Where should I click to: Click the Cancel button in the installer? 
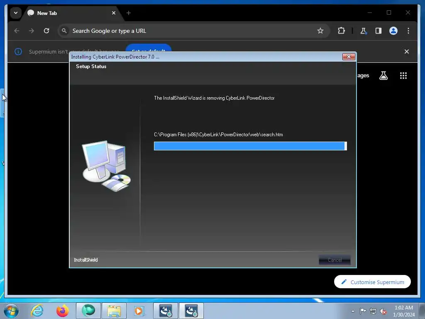click(335, 260)
